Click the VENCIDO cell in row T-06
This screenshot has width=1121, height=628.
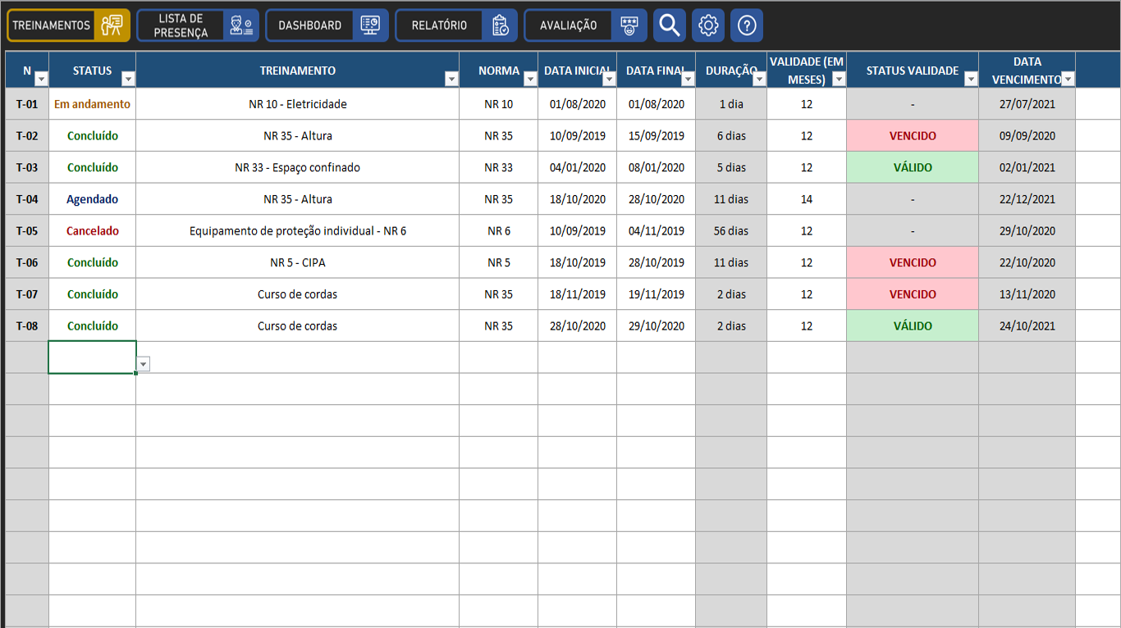click(913, 262)
